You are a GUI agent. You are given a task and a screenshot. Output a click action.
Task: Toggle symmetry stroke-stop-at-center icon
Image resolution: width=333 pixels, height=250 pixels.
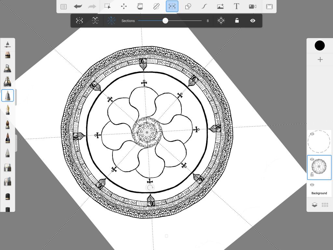(x=221, y=21)
